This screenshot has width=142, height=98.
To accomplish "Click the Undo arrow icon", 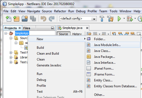I will coord(43,19).
